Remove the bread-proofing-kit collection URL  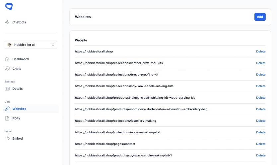[x=261, y=75]
